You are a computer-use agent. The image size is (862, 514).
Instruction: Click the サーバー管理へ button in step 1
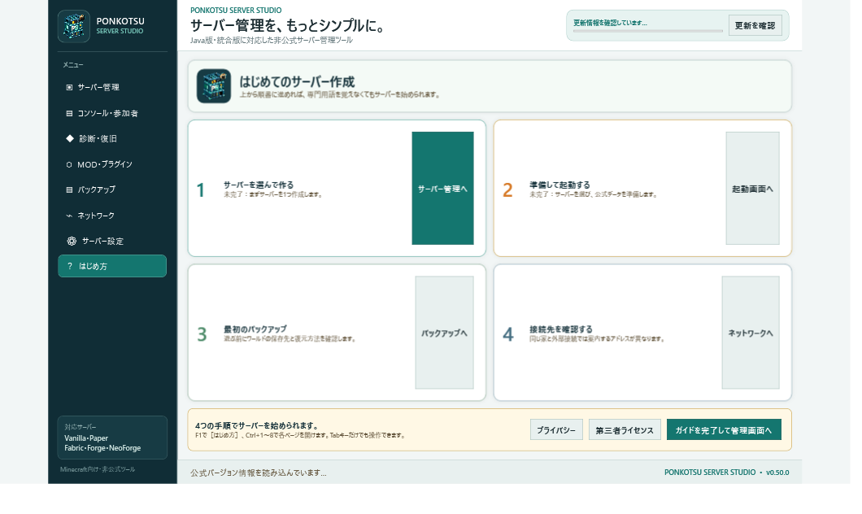coord(442,189)
